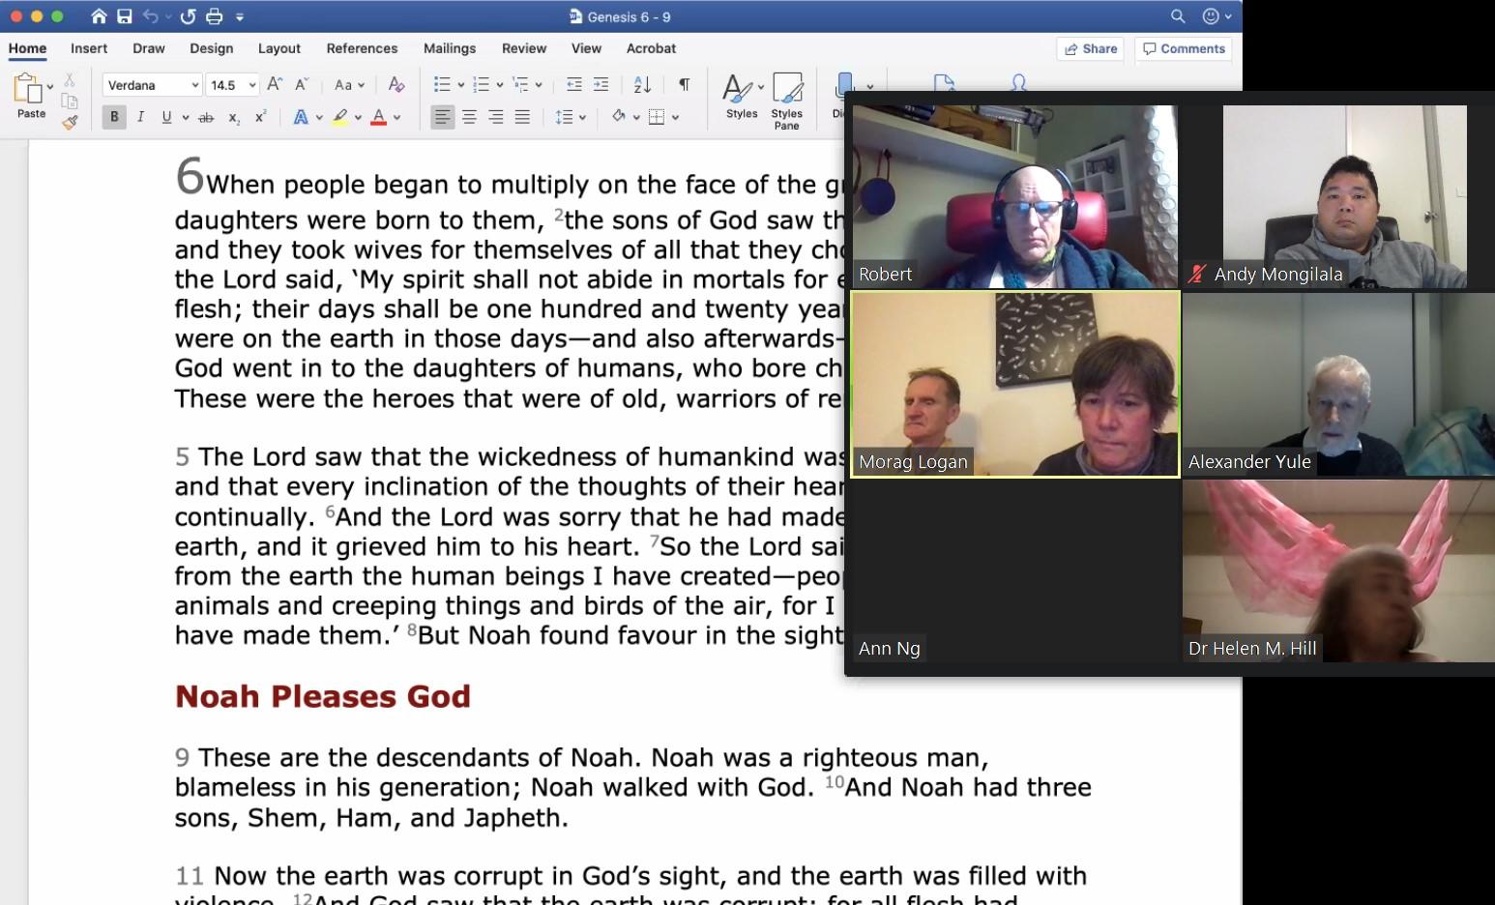
Task: Click the Share button
Action: click(x=1091, y=48)
